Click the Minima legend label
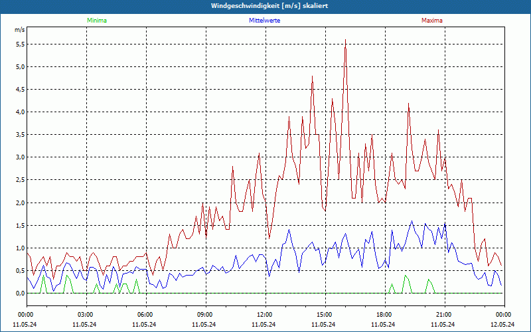The width and height of the screenshot is (531, 332). click(97, 21)
